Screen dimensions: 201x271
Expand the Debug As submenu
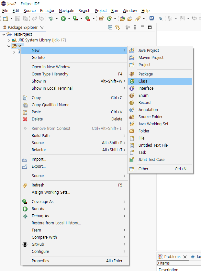[x=74, y=216]
